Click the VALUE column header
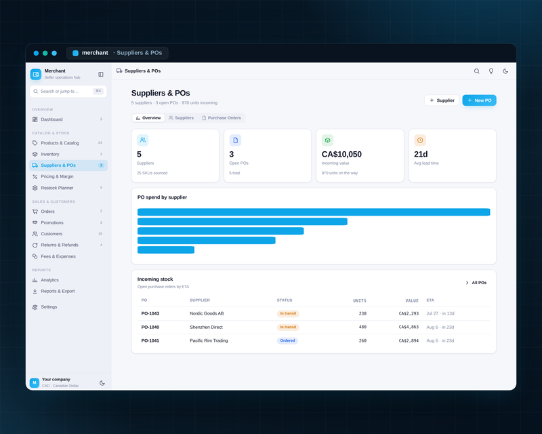 point(412,301)
